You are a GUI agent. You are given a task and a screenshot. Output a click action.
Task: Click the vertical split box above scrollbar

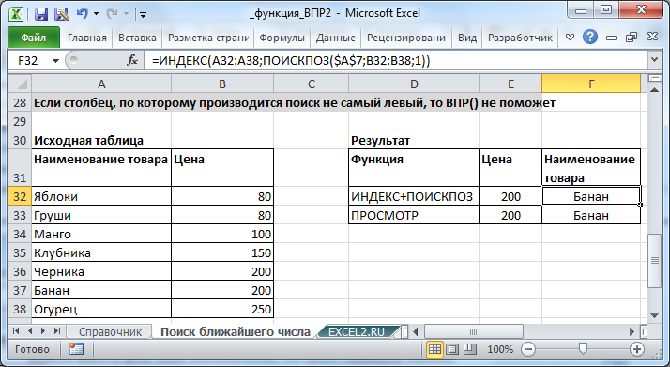(x=654, y=78)
